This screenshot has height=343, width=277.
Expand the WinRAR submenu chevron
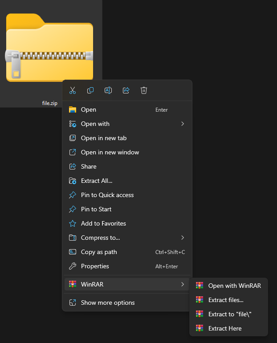(183, 284)
